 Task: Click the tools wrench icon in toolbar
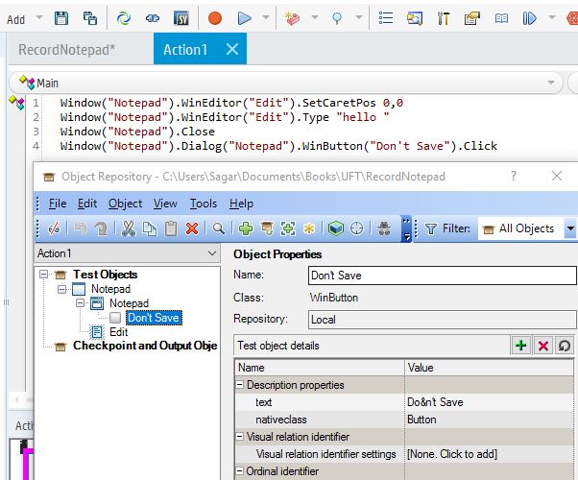coord(443,17)
